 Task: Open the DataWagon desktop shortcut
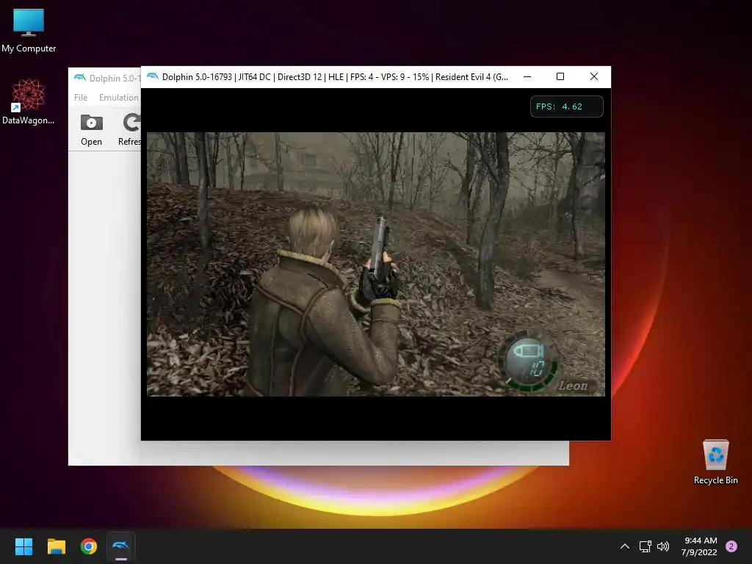point(28,101)
